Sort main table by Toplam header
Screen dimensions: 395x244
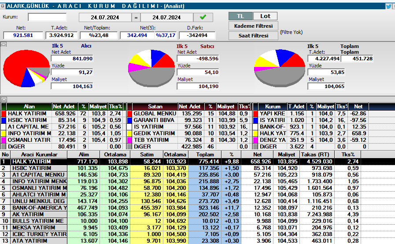click(205, 155)
